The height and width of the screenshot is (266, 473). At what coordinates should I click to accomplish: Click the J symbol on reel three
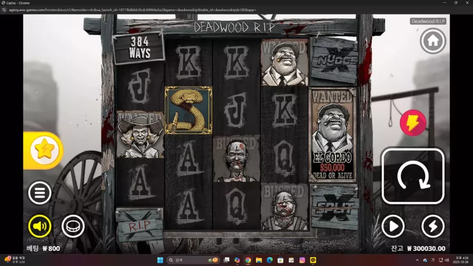237,110
